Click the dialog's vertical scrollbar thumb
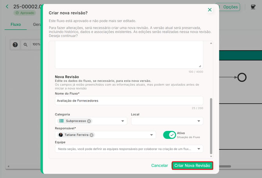This screenshot has height=178, width=262. pos(211,126)
